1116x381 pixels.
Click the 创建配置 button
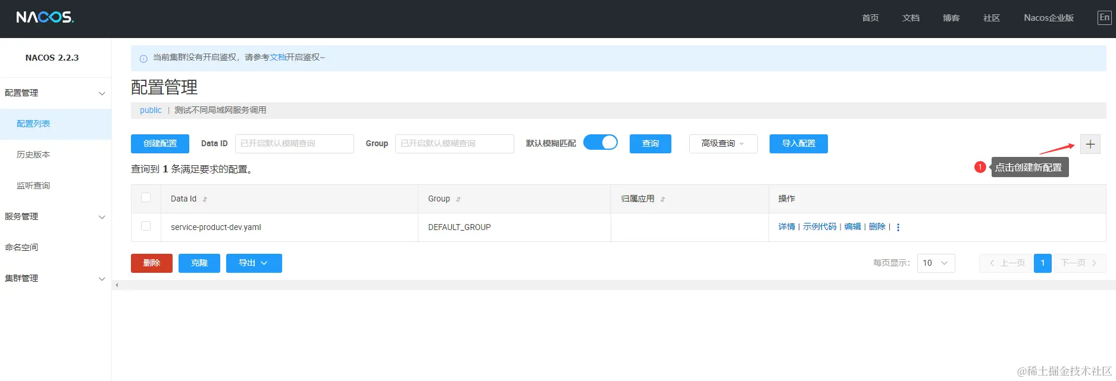click(x=160, y=144)
